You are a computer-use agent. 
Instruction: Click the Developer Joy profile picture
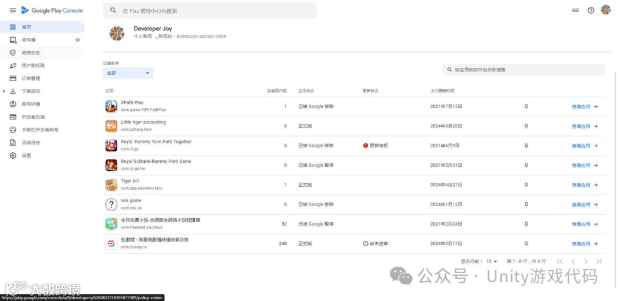(x=117, y=34)
